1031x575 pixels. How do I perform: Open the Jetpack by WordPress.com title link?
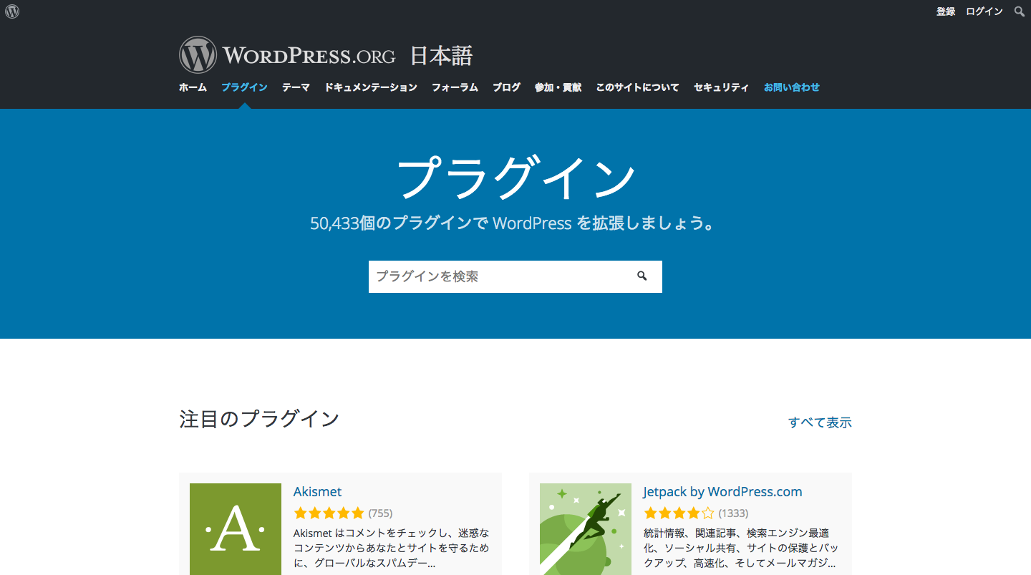[722, 492]
